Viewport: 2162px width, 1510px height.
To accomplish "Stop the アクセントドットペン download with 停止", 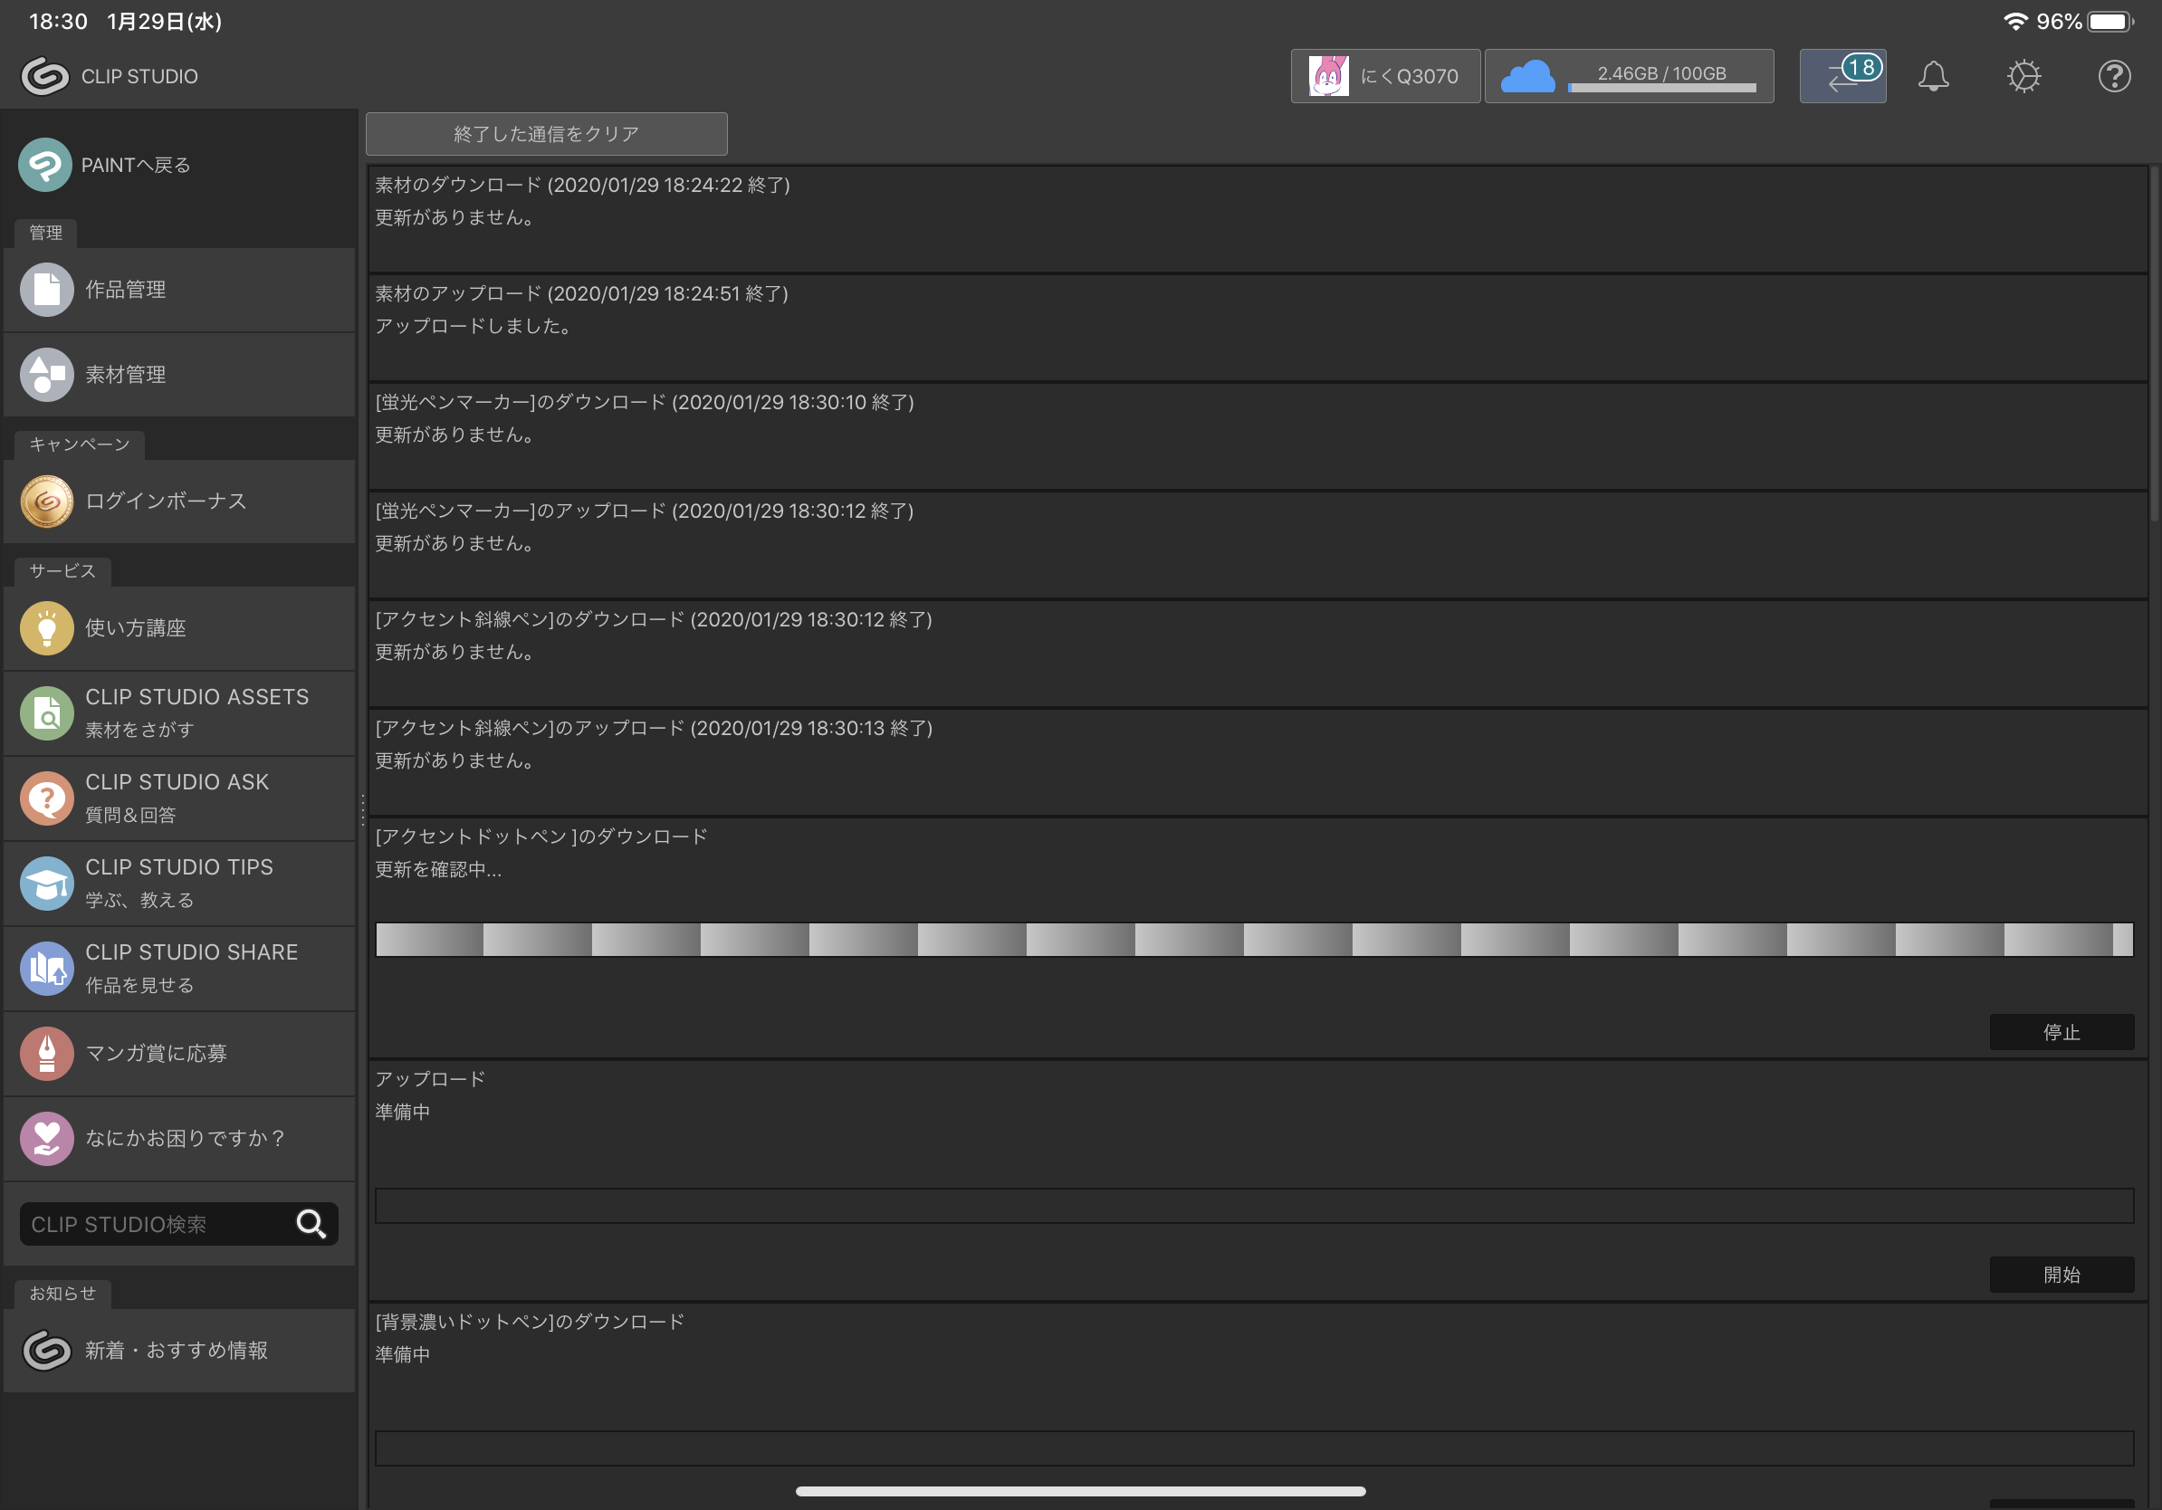I will point(2062,1032).
